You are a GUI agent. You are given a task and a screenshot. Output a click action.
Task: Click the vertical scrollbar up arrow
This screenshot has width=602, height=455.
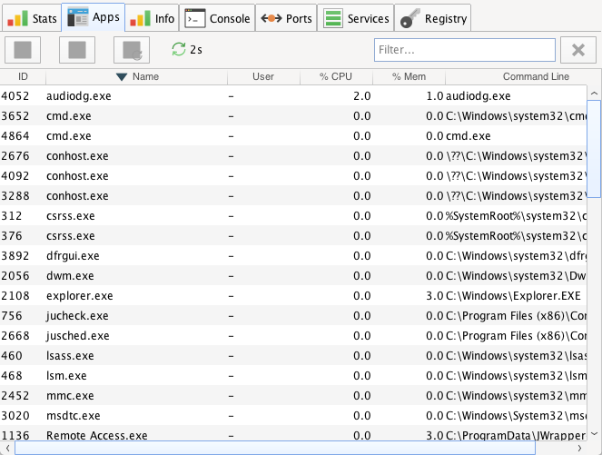point(594,93)
